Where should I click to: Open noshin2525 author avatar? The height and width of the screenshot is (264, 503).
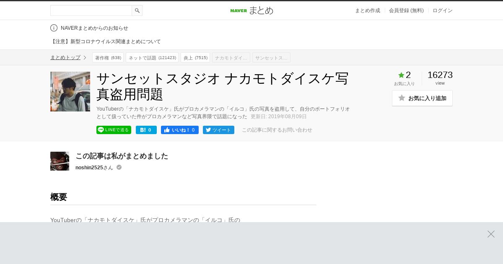point(60,161)
